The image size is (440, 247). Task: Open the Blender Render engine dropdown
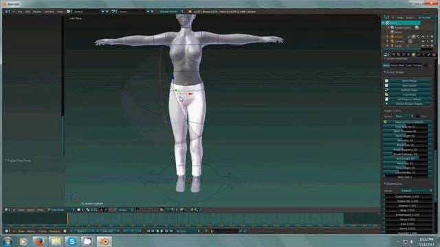(x=171, y=12)
